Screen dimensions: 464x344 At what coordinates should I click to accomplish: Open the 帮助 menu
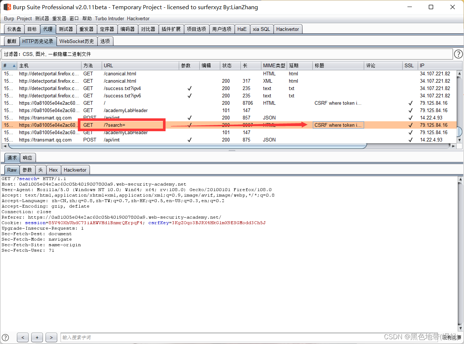87,18
